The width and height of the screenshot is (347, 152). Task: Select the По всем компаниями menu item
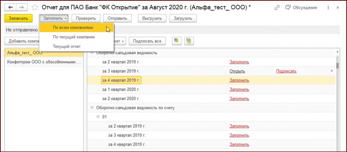point(73,28)
